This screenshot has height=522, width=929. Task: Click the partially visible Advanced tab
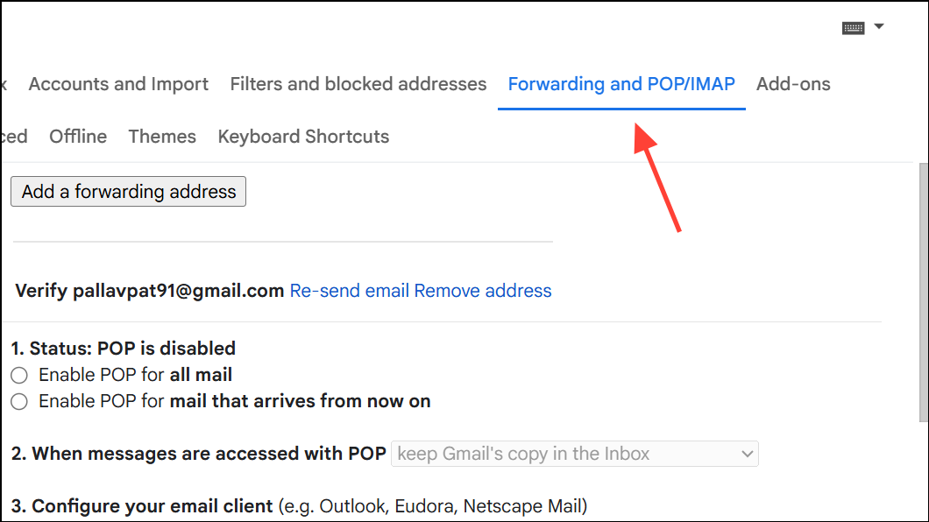(13, 137)
